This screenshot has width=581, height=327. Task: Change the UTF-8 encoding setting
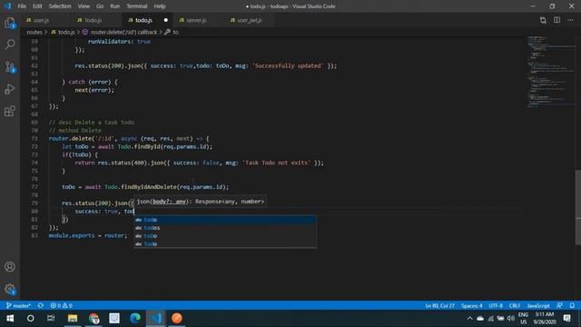[x=496, y=305]
